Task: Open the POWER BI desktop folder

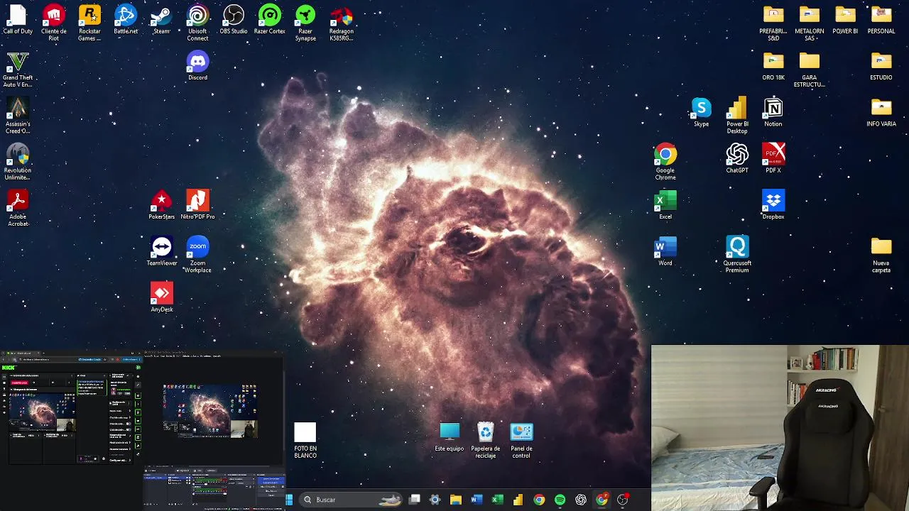Action: (x=845, y=20)
